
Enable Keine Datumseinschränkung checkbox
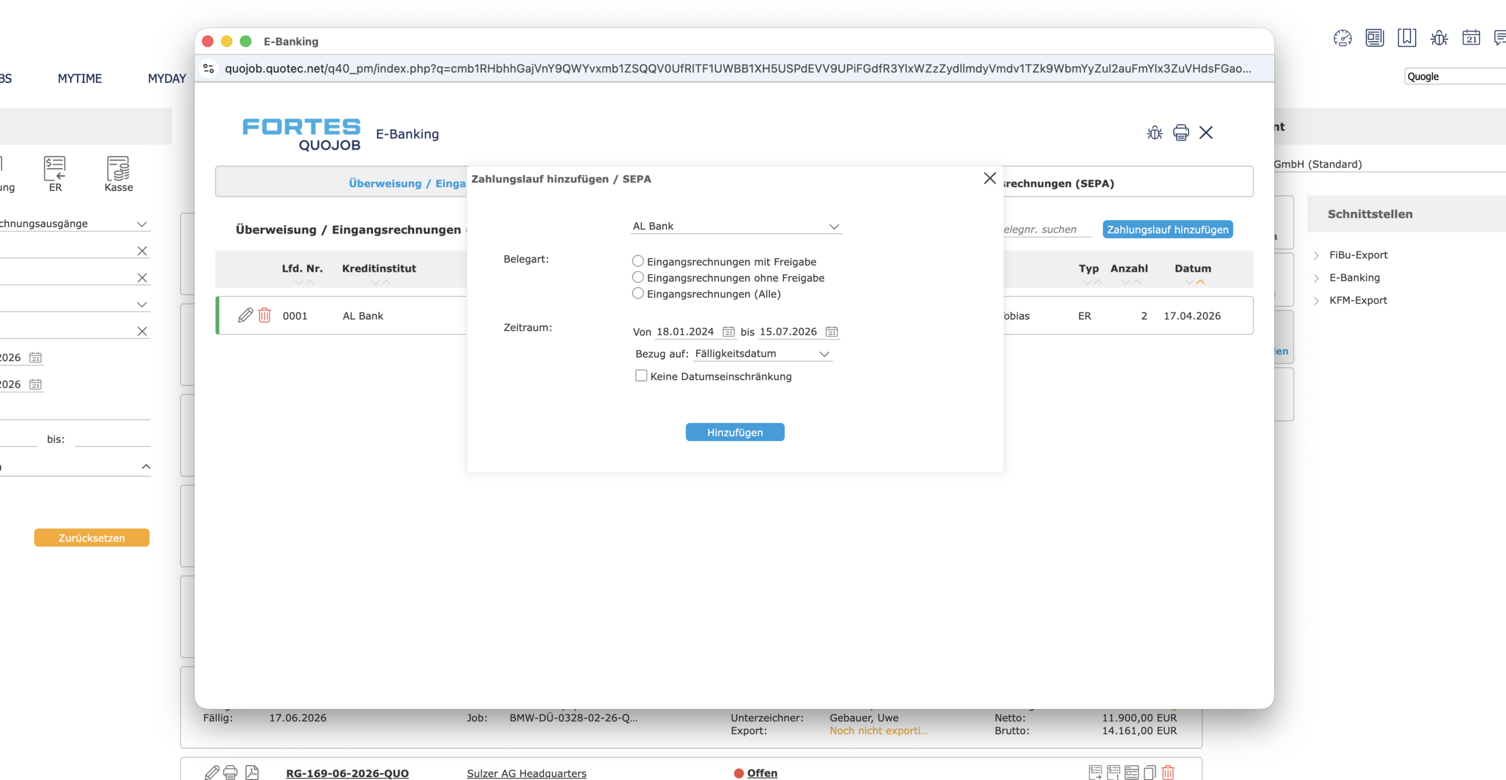[x=641, y=376]
